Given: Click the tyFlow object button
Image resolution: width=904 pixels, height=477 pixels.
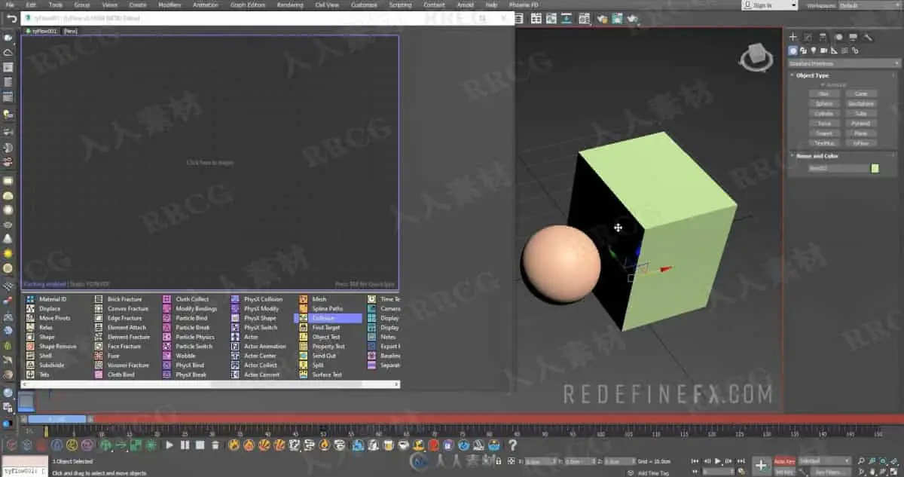Looking at the screenshot, I should (x=860, y=142).
